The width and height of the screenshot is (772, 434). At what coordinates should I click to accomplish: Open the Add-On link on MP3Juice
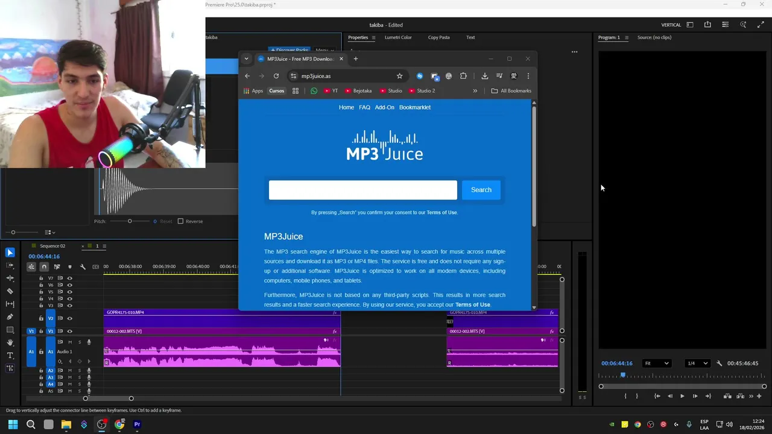[384, 107]
